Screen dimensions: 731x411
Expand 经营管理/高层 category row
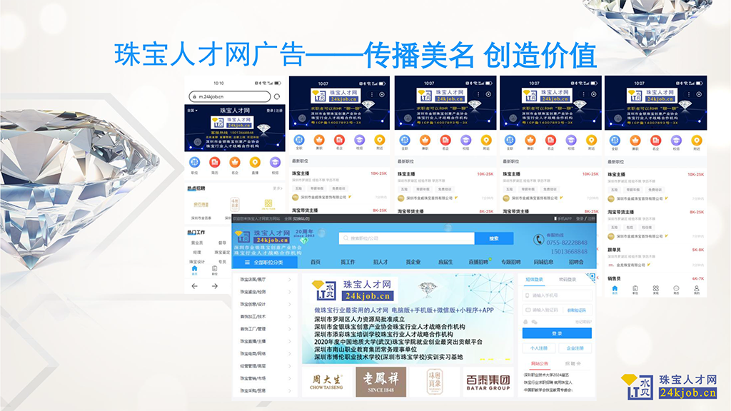coord(266,366)
